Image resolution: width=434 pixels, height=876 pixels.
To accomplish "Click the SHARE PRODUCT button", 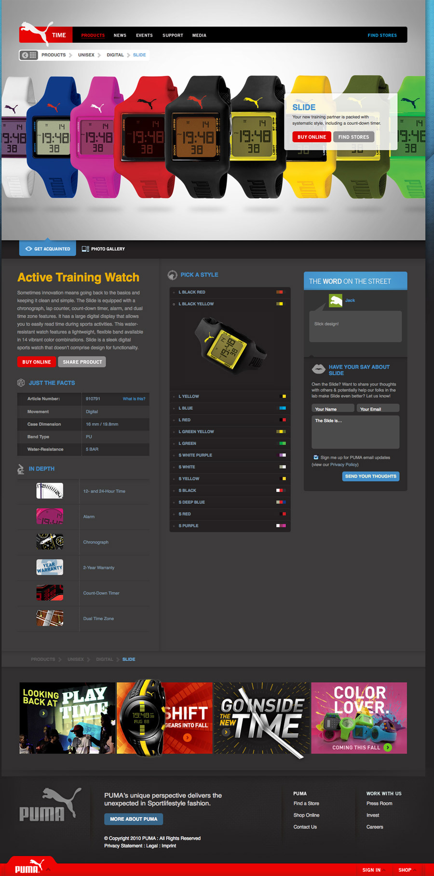I will coord(82,362).
